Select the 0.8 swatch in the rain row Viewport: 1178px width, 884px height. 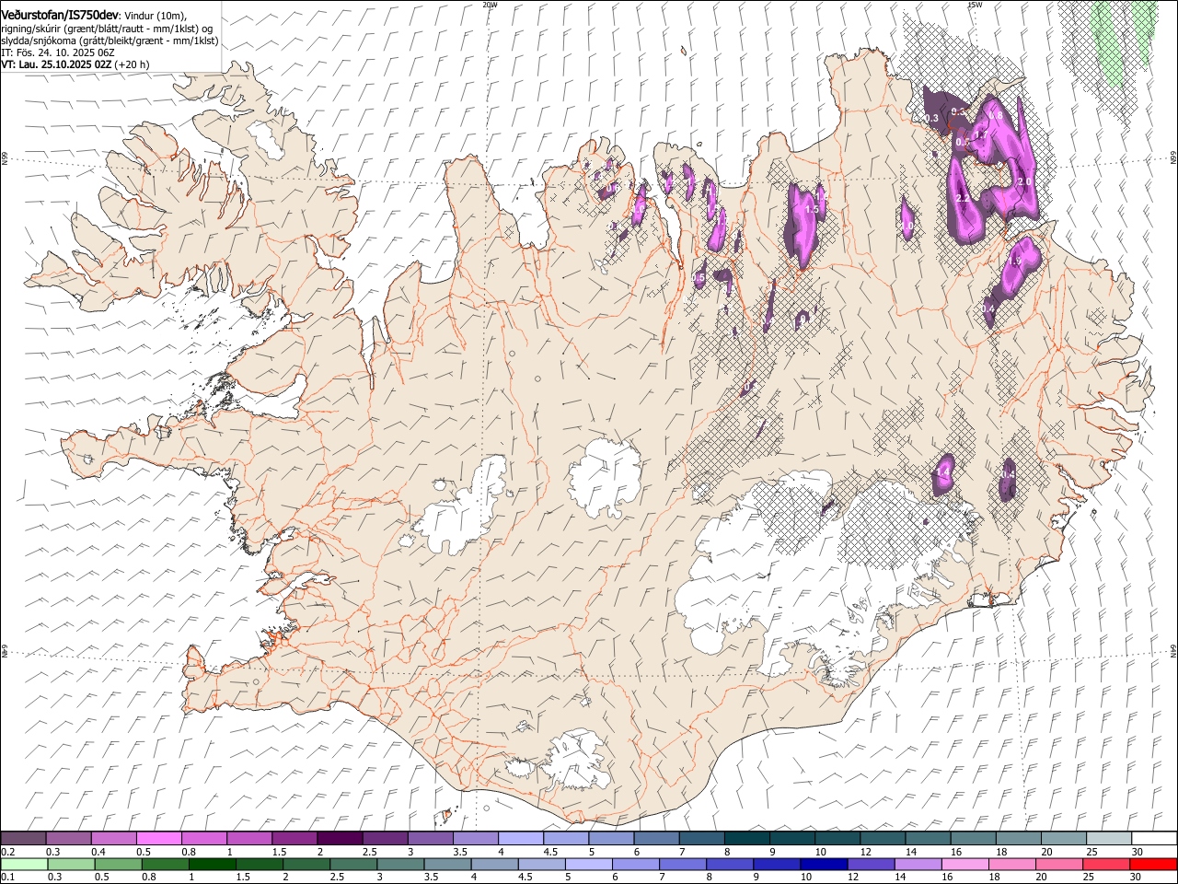click(165, 865)
